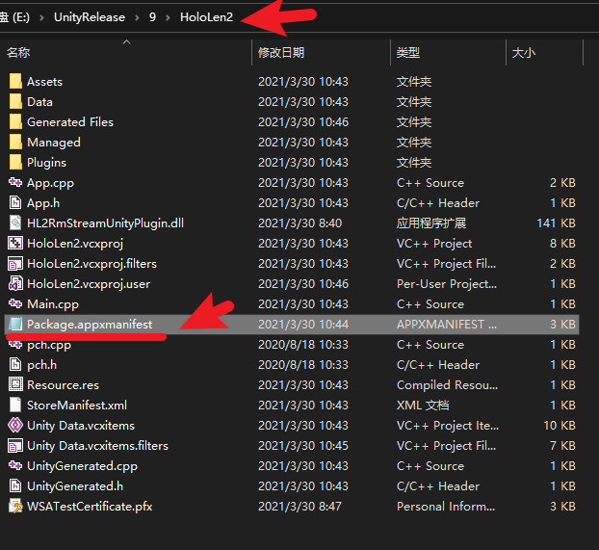
Task: Click the Managed folder icon
Action: coord(15,143)
